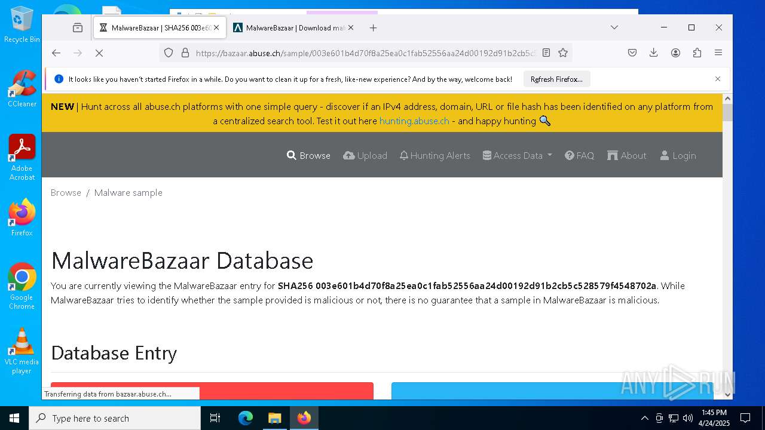Open CCleaner desktop shortcut
This screenshot has height=430, width=765.
[x=22, y=88]
